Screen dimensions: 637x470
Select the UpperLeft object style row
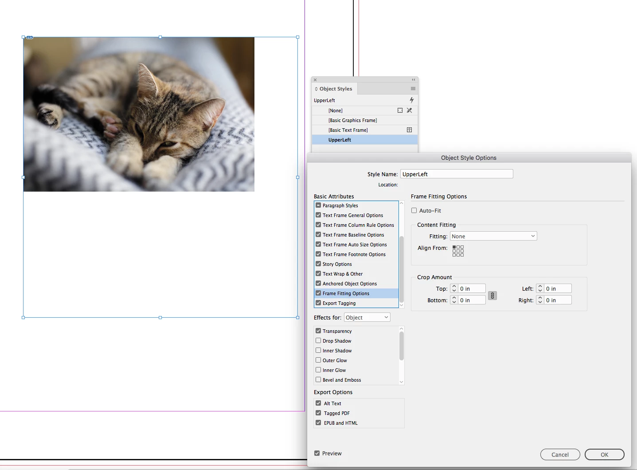365,140
